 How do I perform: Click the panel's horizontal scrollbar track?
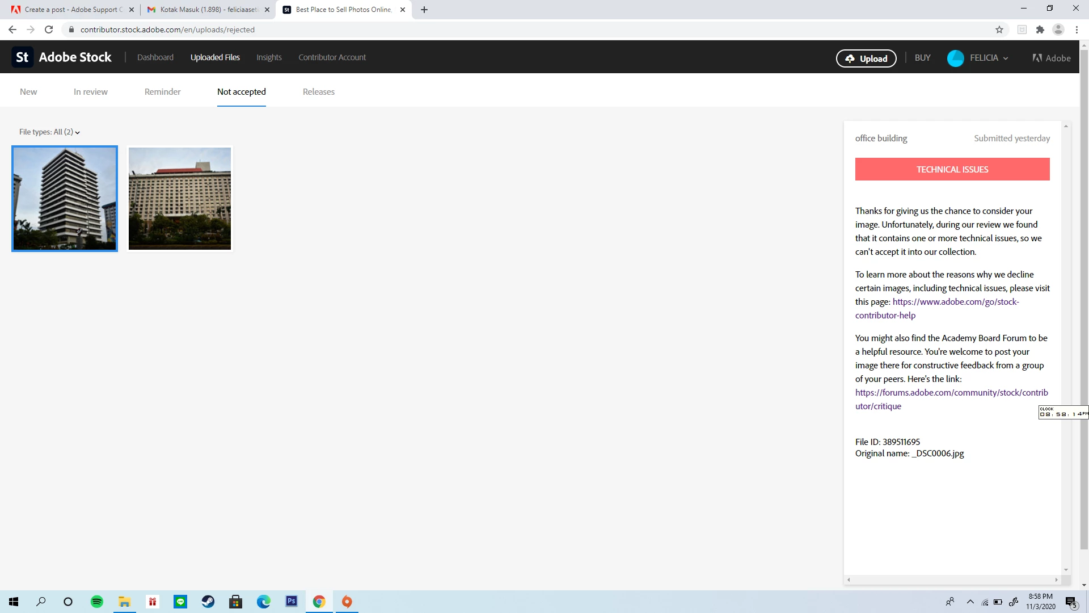click(952, 580)
